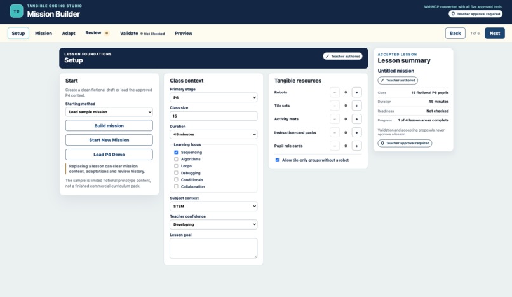
Task: Click the WebMCP connected status text
Action: coord(463,6)
